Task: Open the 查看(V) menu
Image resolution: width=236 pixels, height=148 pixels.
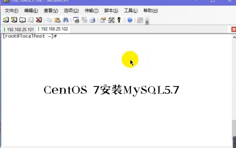Action: (51, 11)
